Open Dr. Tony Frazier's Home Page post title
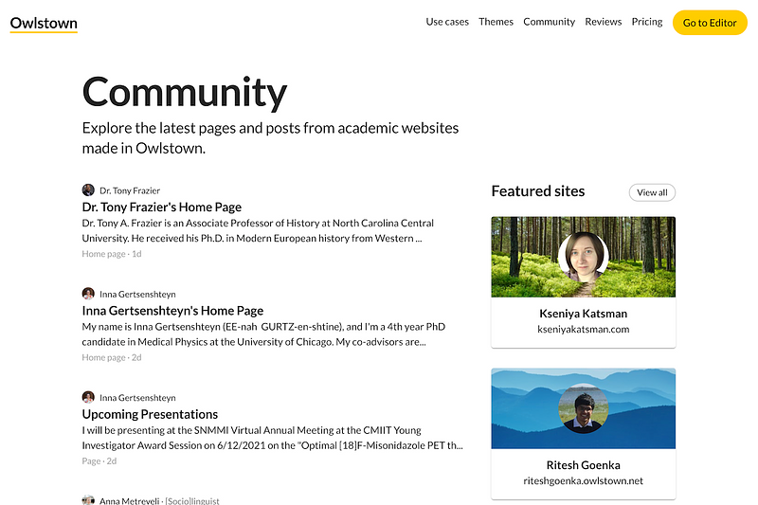This screenshot has width=758, height=505. coord(162,207)
